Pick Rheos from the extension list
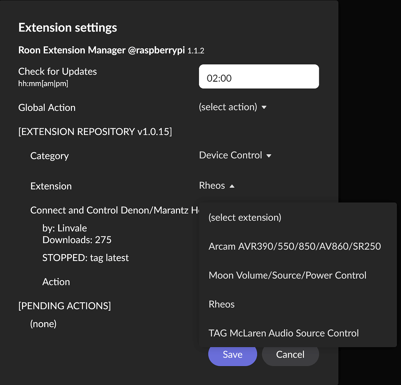Viewport: 401px width, 385px height. click(x=221, y=304)
